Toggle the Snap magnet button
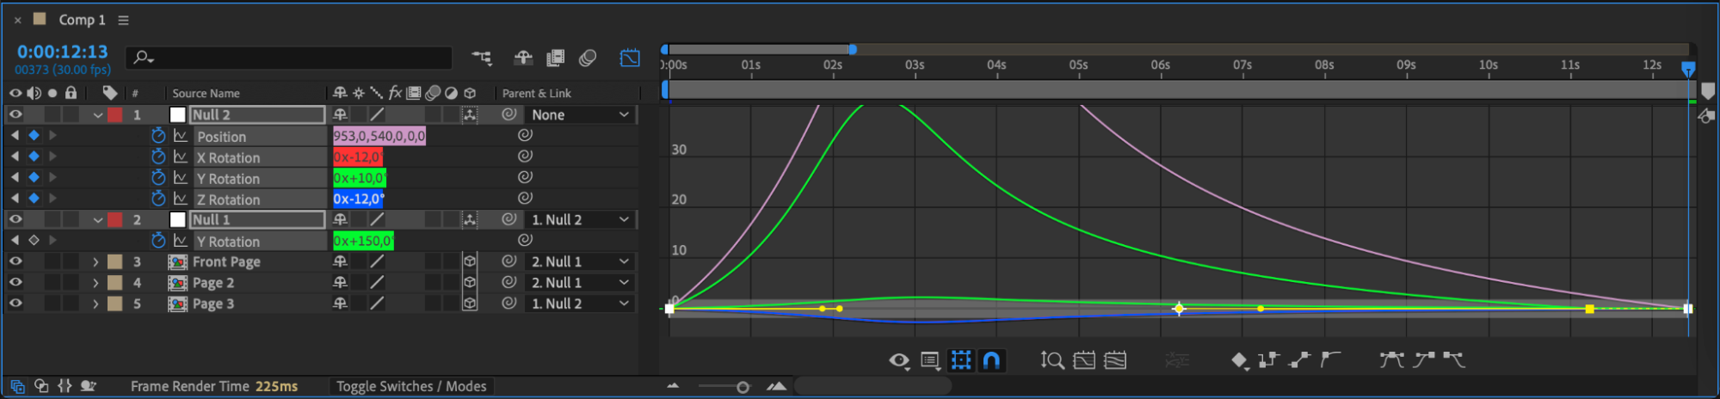The image size is (1720, 399). 992,360
